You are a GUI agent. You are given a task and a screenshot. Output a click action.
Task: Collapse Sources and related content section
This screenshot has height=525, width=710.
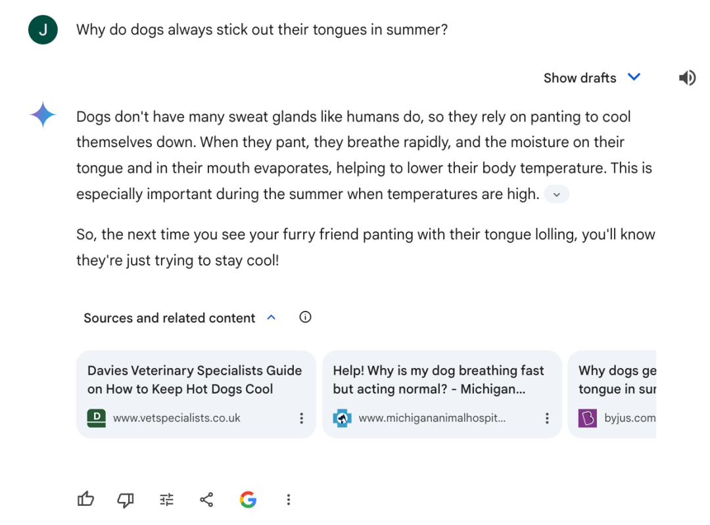click(x=271, y=318)
